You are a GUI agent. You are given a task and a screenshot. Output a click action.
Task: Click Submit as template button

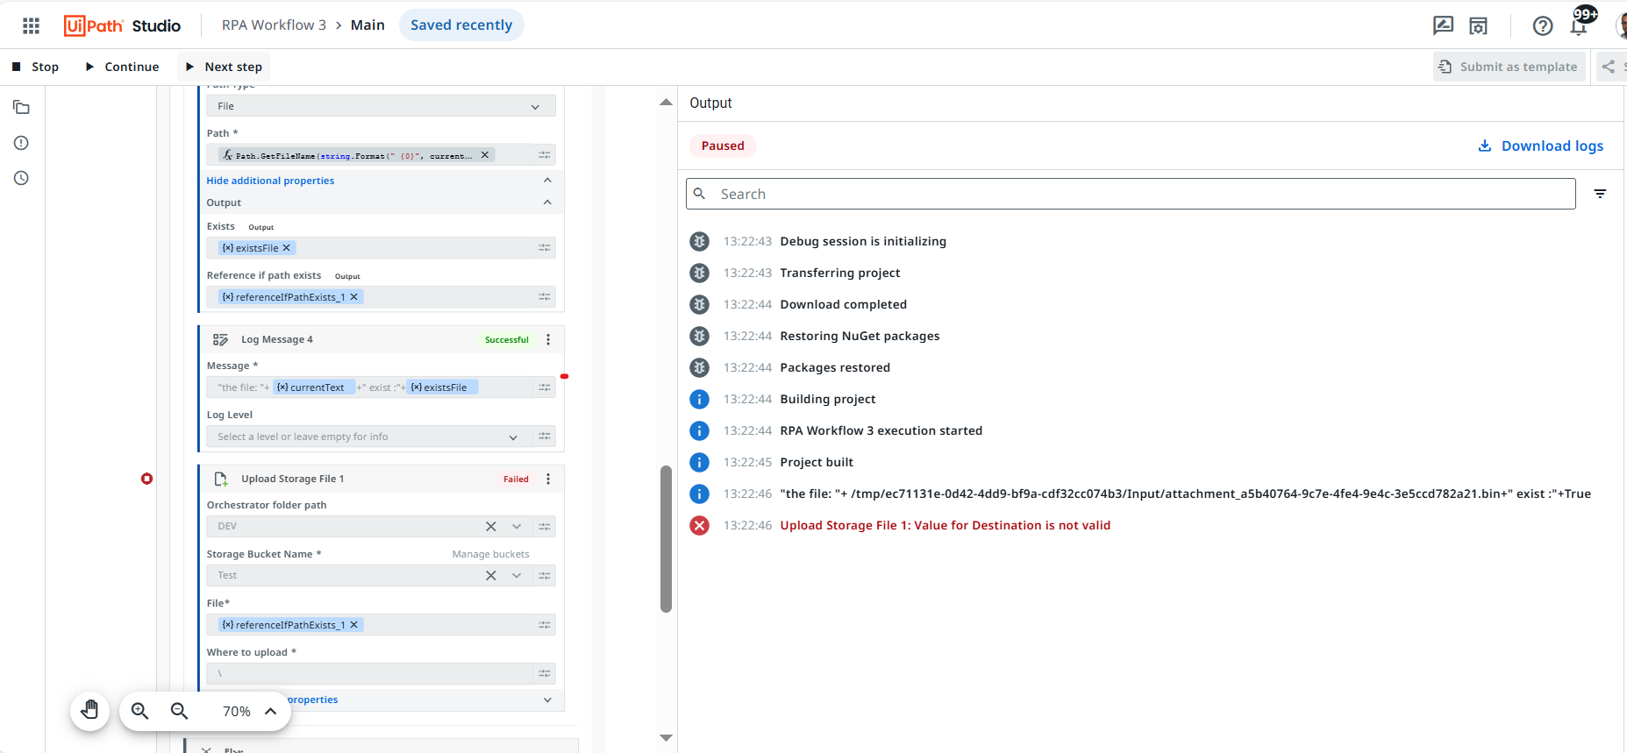1509,67
